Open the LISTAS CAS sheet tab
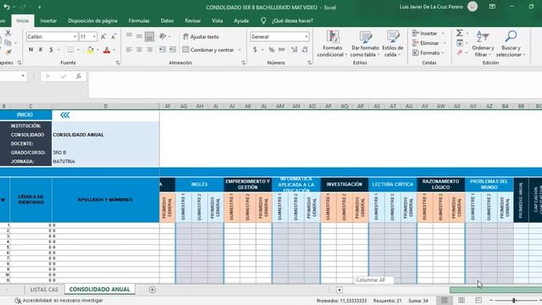Screen dimensions: 542x305 [x=44, y=290]
